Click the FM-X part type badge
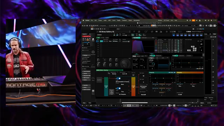 pyautogui.click(x=101, y=41)
